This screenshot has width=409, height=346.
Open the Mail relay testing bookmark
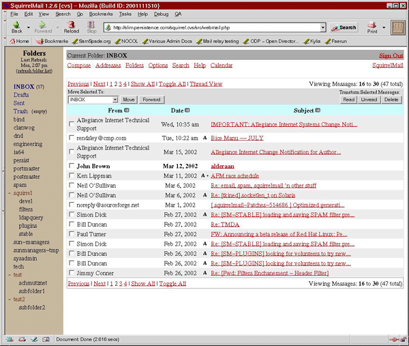218,41
